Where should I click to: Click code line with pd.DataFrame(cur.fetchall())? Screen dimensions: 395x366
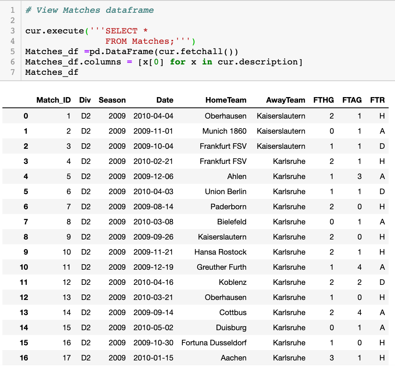(132, 51)
